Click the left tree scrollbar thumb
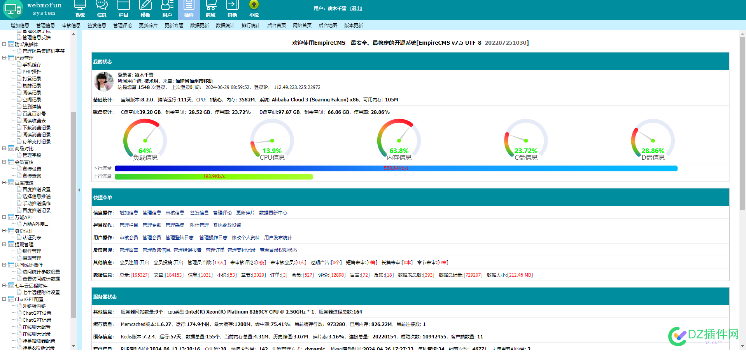 pyautogui.click(x=74, y=215)
